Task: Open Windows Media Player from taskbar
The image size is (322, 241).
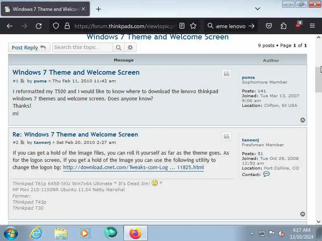Action: [x=85, y=233]
